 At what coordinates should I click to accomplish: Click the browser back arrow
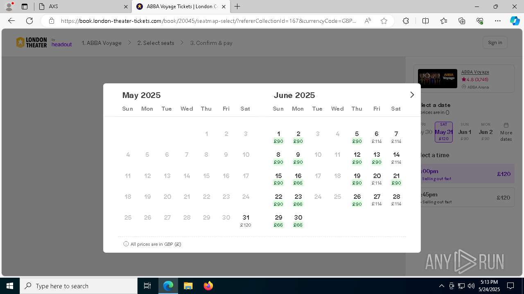tap(11, 21)
